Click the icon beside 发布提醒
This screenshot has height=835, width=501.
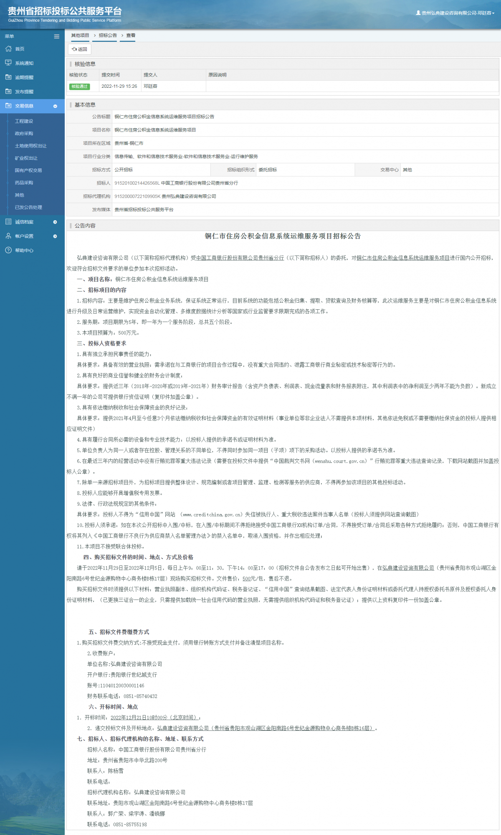point(8,92)
